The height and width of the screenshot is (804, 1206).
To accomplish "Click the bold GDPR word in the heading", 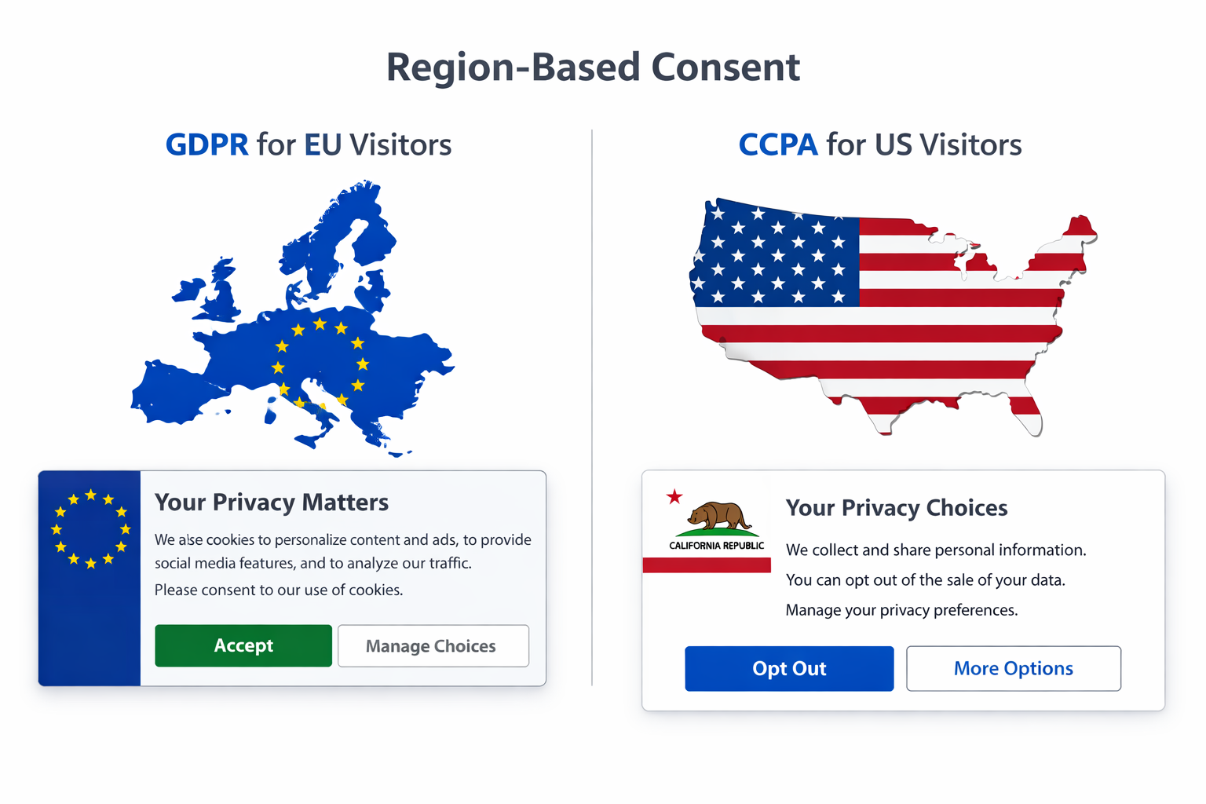I will pyautogui.click(x=206, y=145).
